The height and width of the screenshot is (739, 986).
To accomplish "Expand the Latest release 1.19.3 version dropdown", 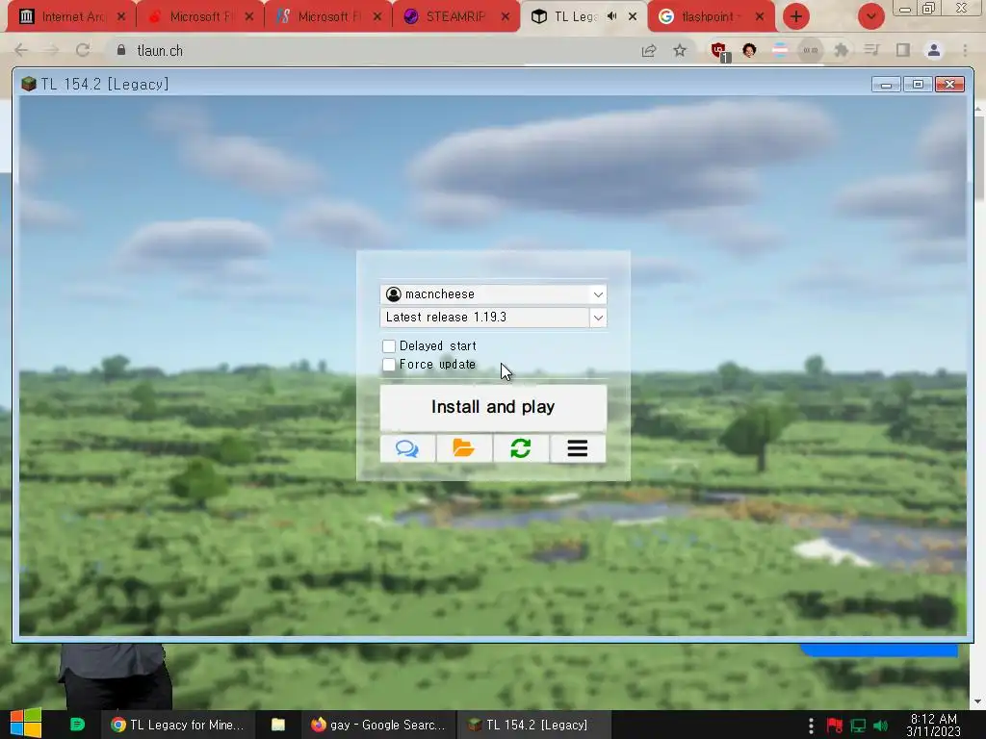I will coord(598,318).
